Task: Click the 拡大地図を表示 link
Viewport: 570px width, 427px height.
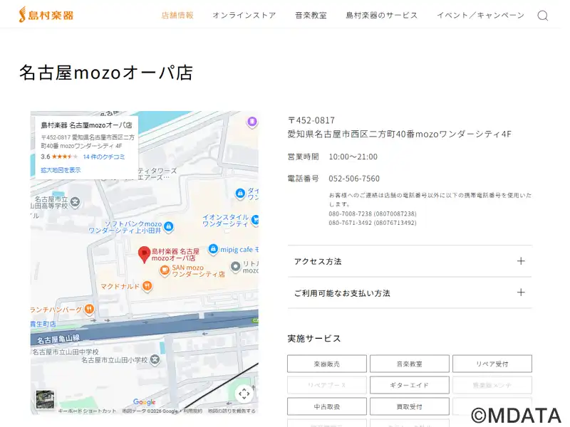Action: [61, 170]
